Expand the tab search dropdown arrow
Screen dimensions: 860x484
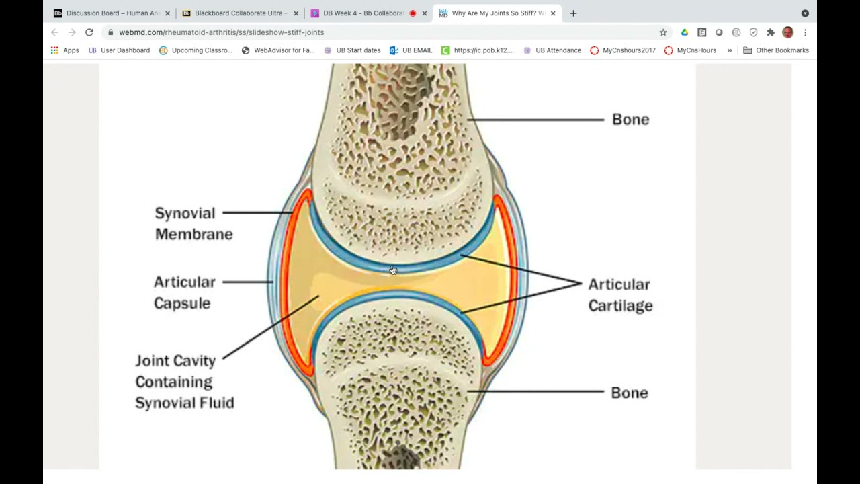click(805, 13)
